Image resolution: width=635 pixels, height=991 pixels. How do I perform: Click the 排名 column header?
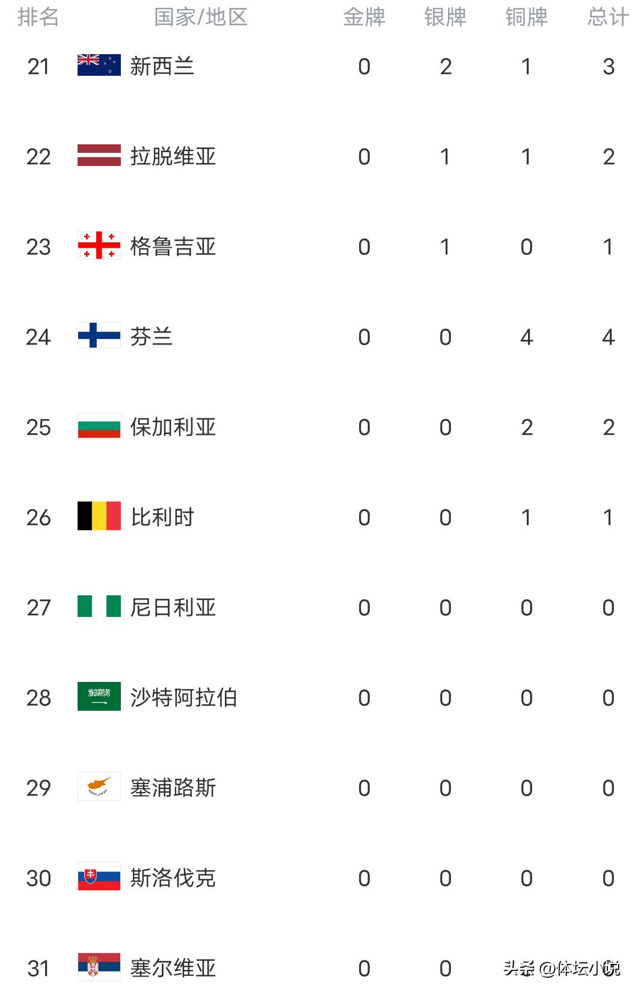(x=38, y=17)
